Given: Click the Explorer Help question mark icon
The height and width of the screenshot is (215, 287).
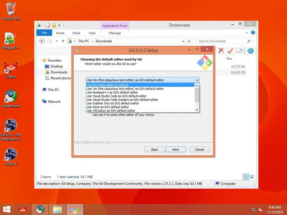Looking at the screenshot, I should [x=253, y=32].
